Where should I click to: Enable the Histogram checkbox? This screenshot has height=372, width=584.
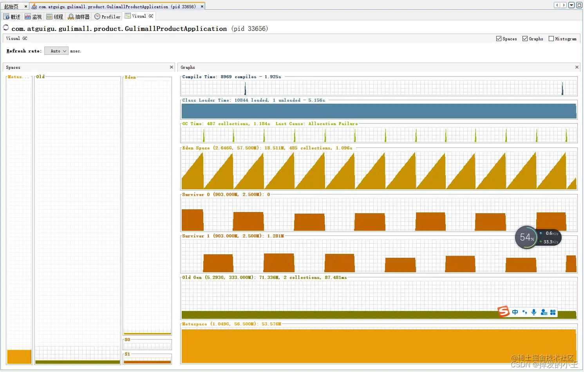(551, 38)
